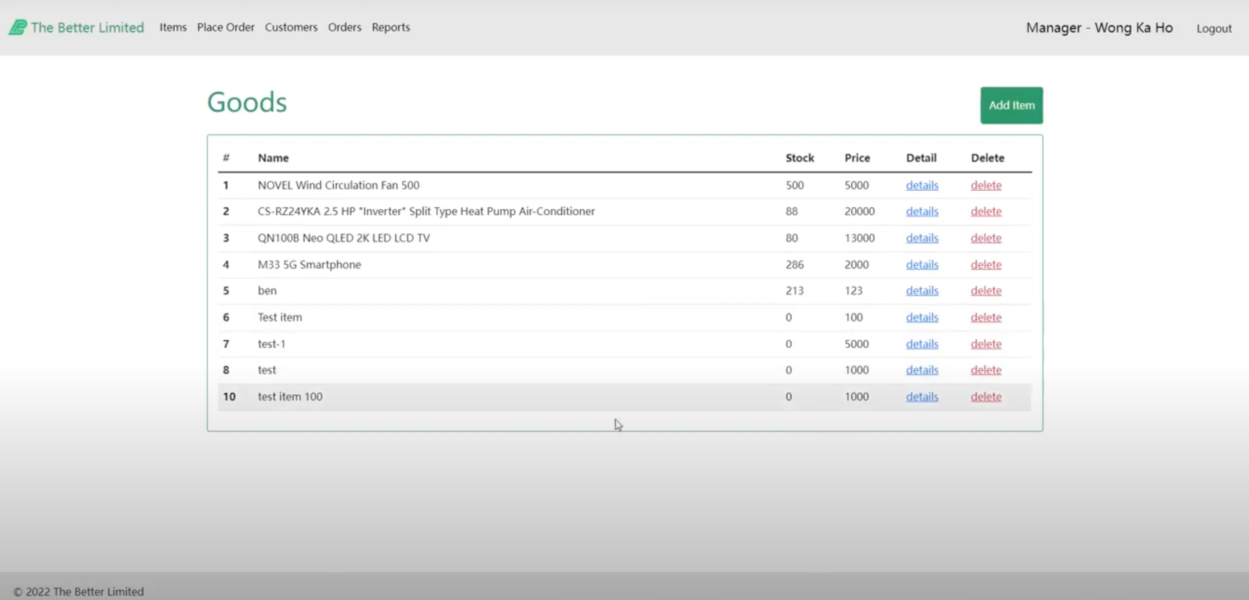Delete test item 100 row
Viewport: 1249px width, 600px height.
(x=985, y=397)
